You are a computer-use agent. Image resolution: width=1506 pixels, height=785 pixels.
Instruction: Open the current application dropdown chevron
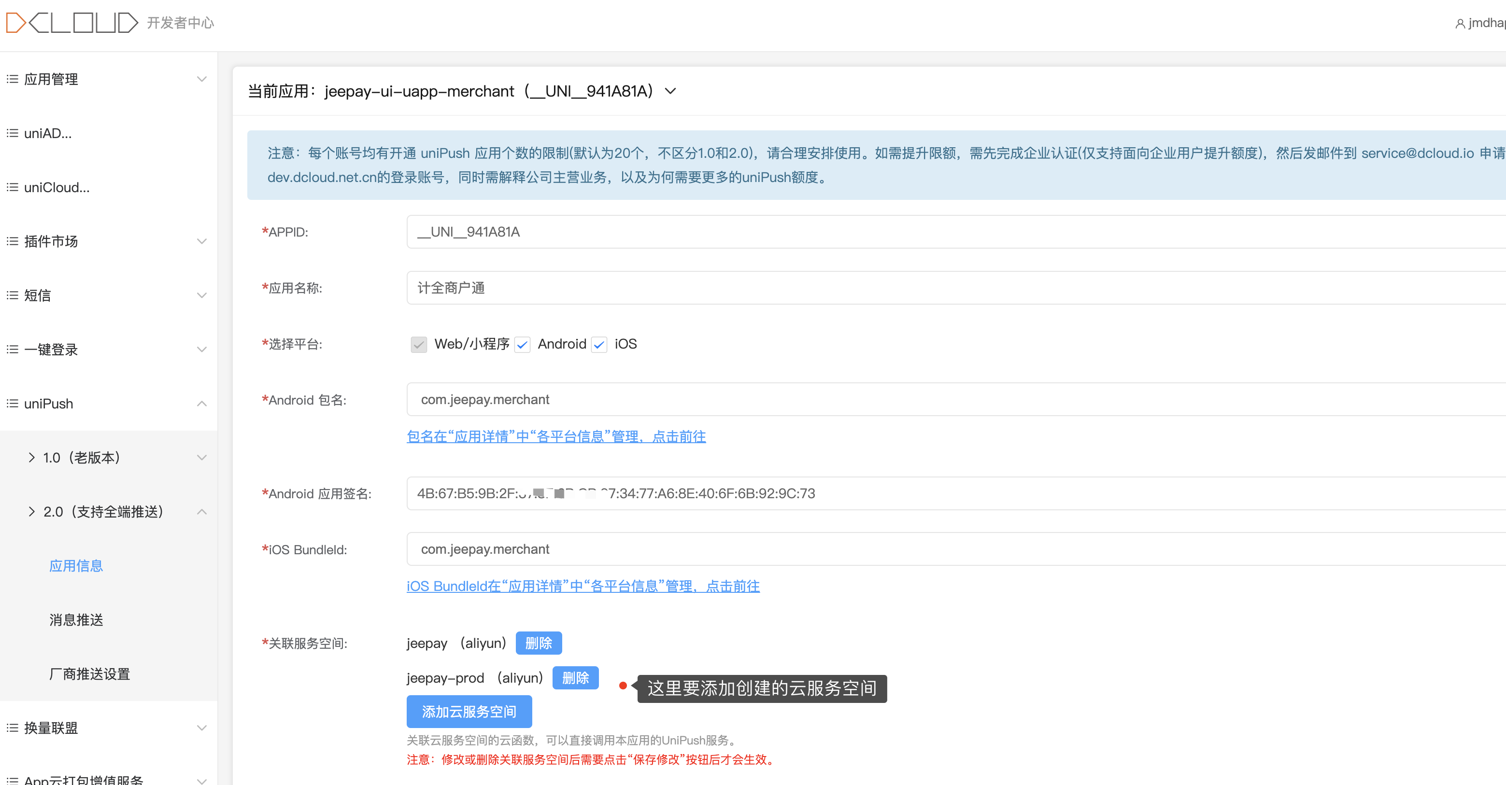click(670, 91)
